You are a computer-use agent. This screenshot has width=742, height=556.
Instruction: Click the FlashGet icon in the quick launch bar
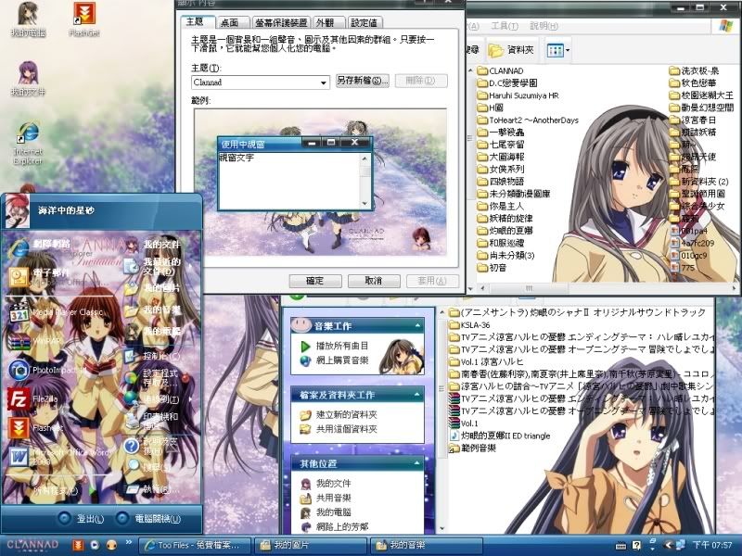click(x=78, y=545)
